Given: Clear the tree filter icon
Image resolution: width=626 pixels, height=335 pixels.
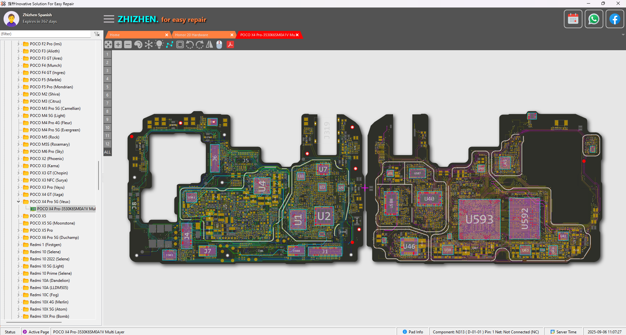Looking at the screenshot, I should [97, 34].
